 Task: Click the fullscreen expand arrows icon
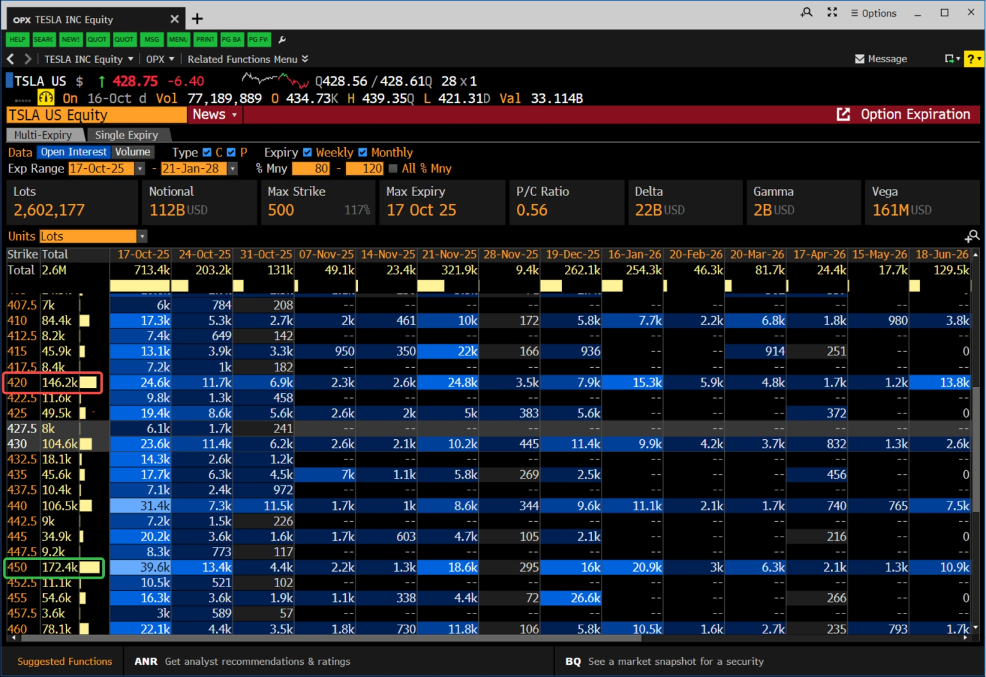[832, 13]
